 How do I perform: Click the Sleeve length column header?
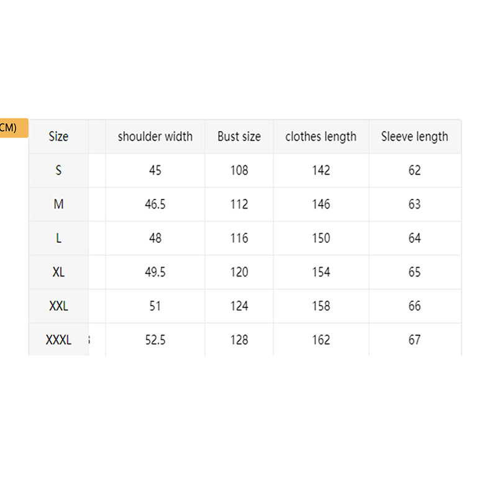(x=414, y=137)
